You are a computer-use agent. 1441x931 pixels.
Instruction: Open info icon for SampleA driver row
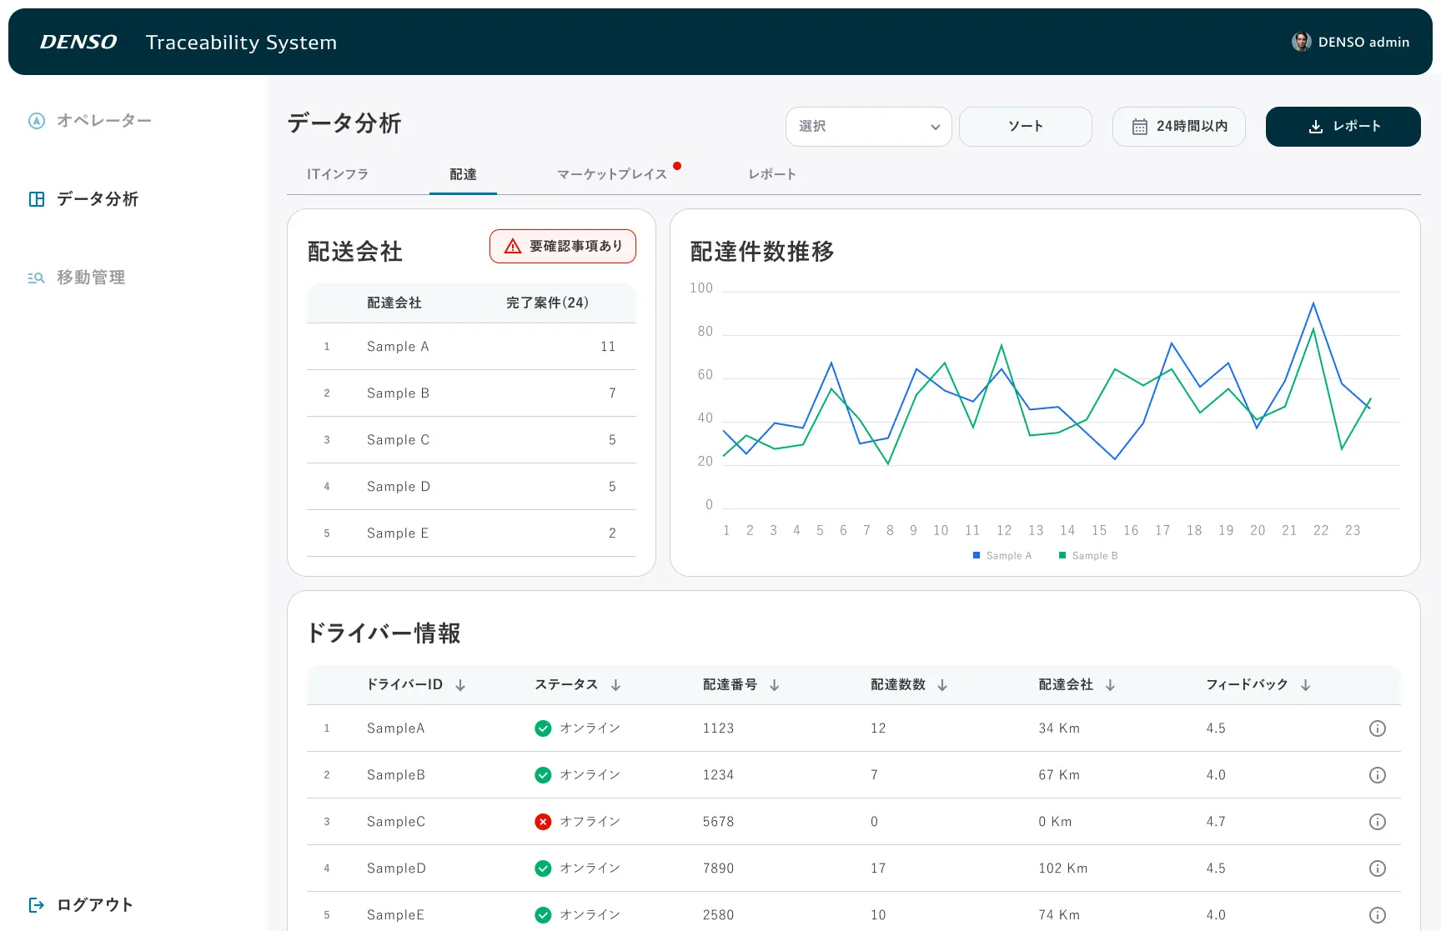1377,728
